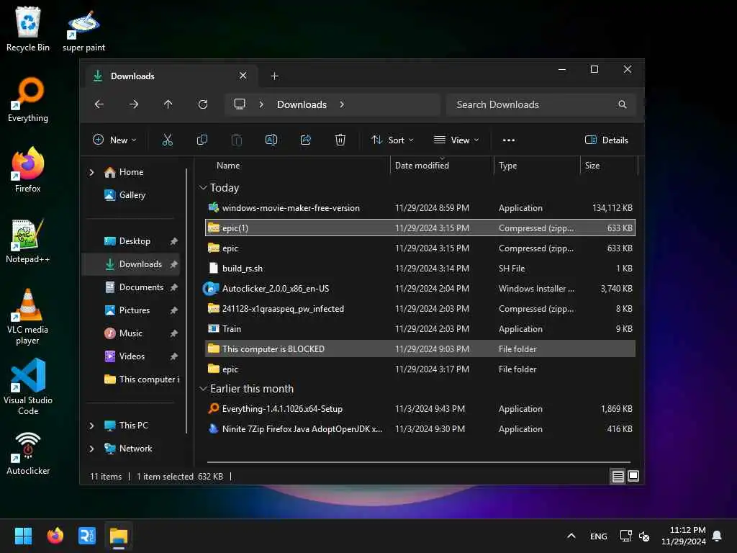The width and height of the screenshot is (737, 553).
Task: Select the Train application file
Action: pyautogui.click(x=420, y=329)
